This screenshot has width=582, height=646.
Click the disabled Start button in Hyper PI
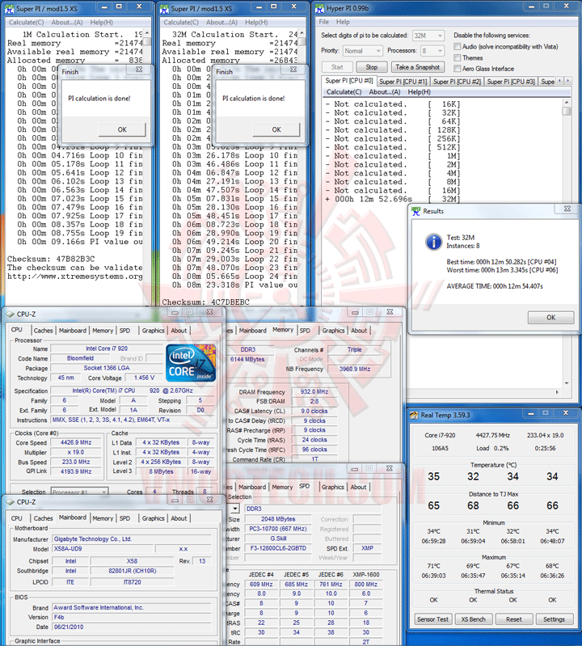[x=337, y=67]
